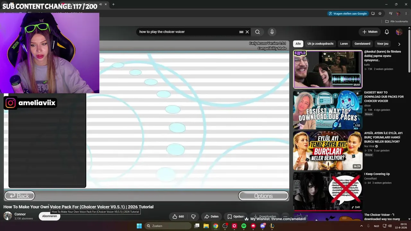
Task: Dislike the video with thumbs down
Action: coord(193,217)
